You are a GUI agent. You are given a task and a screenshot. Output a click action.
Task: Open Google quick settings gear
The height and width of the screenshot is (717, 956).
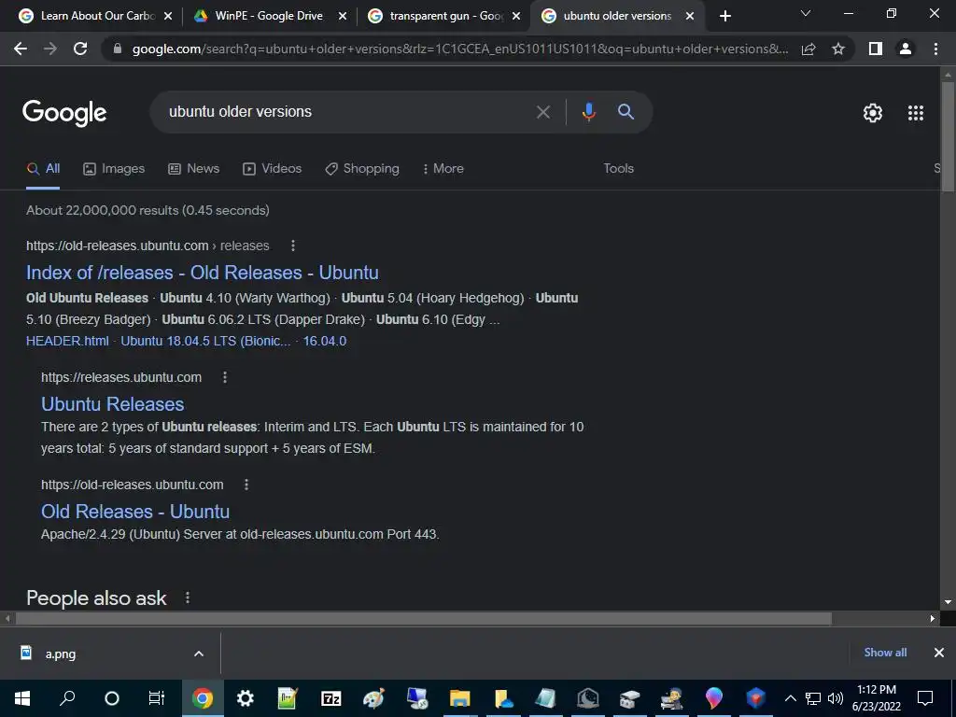point(873,113)
